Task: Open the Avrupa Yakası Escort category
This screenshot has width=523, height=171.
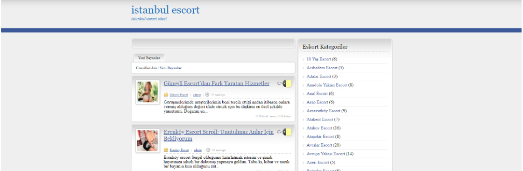Action: [x=325, y=154]
